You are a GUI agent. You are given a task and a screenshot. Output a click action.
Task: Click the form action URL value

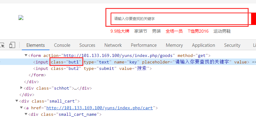[118, 56]
